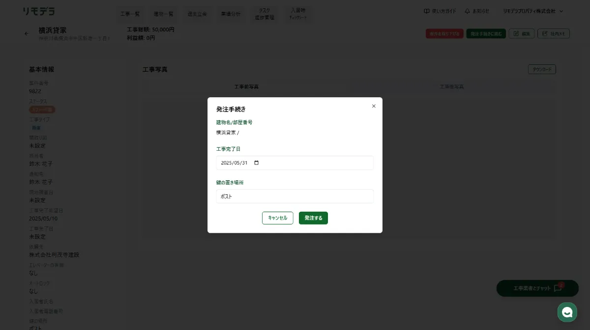This screenshot has width=590, height=330.
Task: Open the タスク進捗管理 nav tab
Action: click(x=265, y=14)
